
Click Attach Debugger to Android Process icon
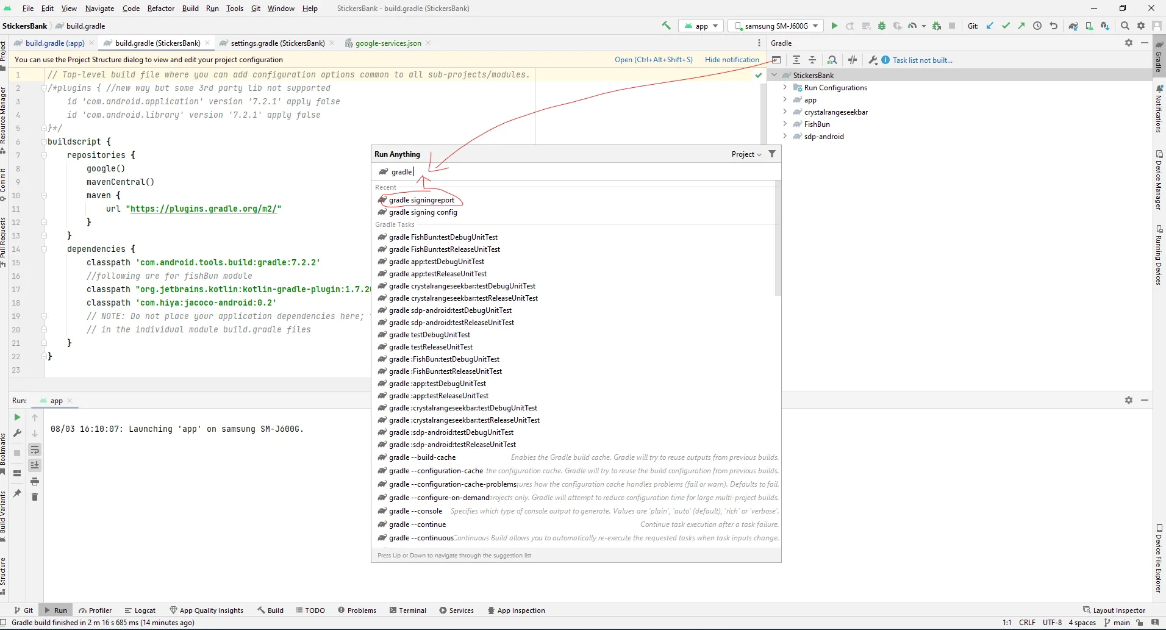pyautogui.click(x=937, y=26)
